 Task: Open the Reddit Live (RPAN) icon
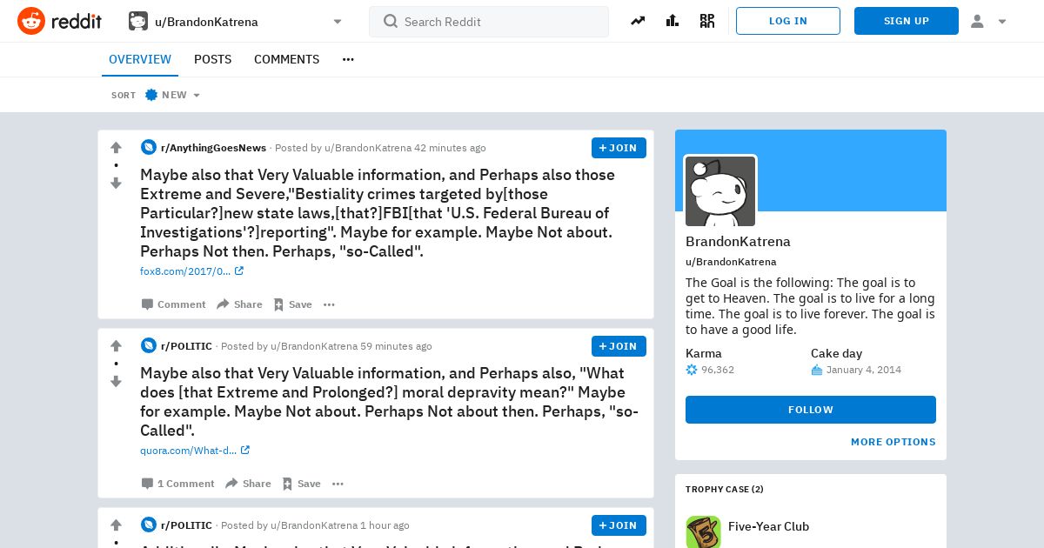tap(707, 21)
